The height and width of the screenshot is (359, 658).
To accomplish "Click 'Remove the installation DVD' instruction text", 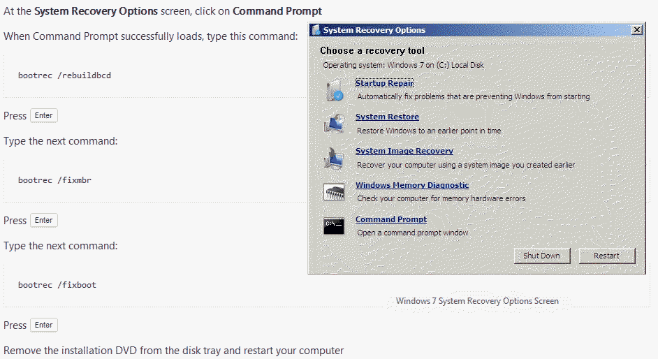I will [x=174, y=351].
